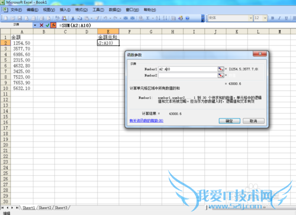The height and width of the screenshot is (215, 296).
Task: Open the 文件(F) menu
Action: point(16,9)
